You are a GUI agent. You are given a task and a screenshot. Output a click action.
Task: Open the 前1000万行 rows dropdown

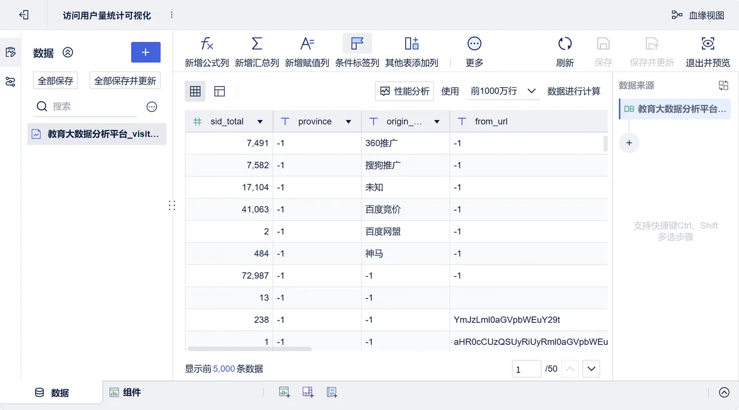pyautogui.click(x=503, y=91)
